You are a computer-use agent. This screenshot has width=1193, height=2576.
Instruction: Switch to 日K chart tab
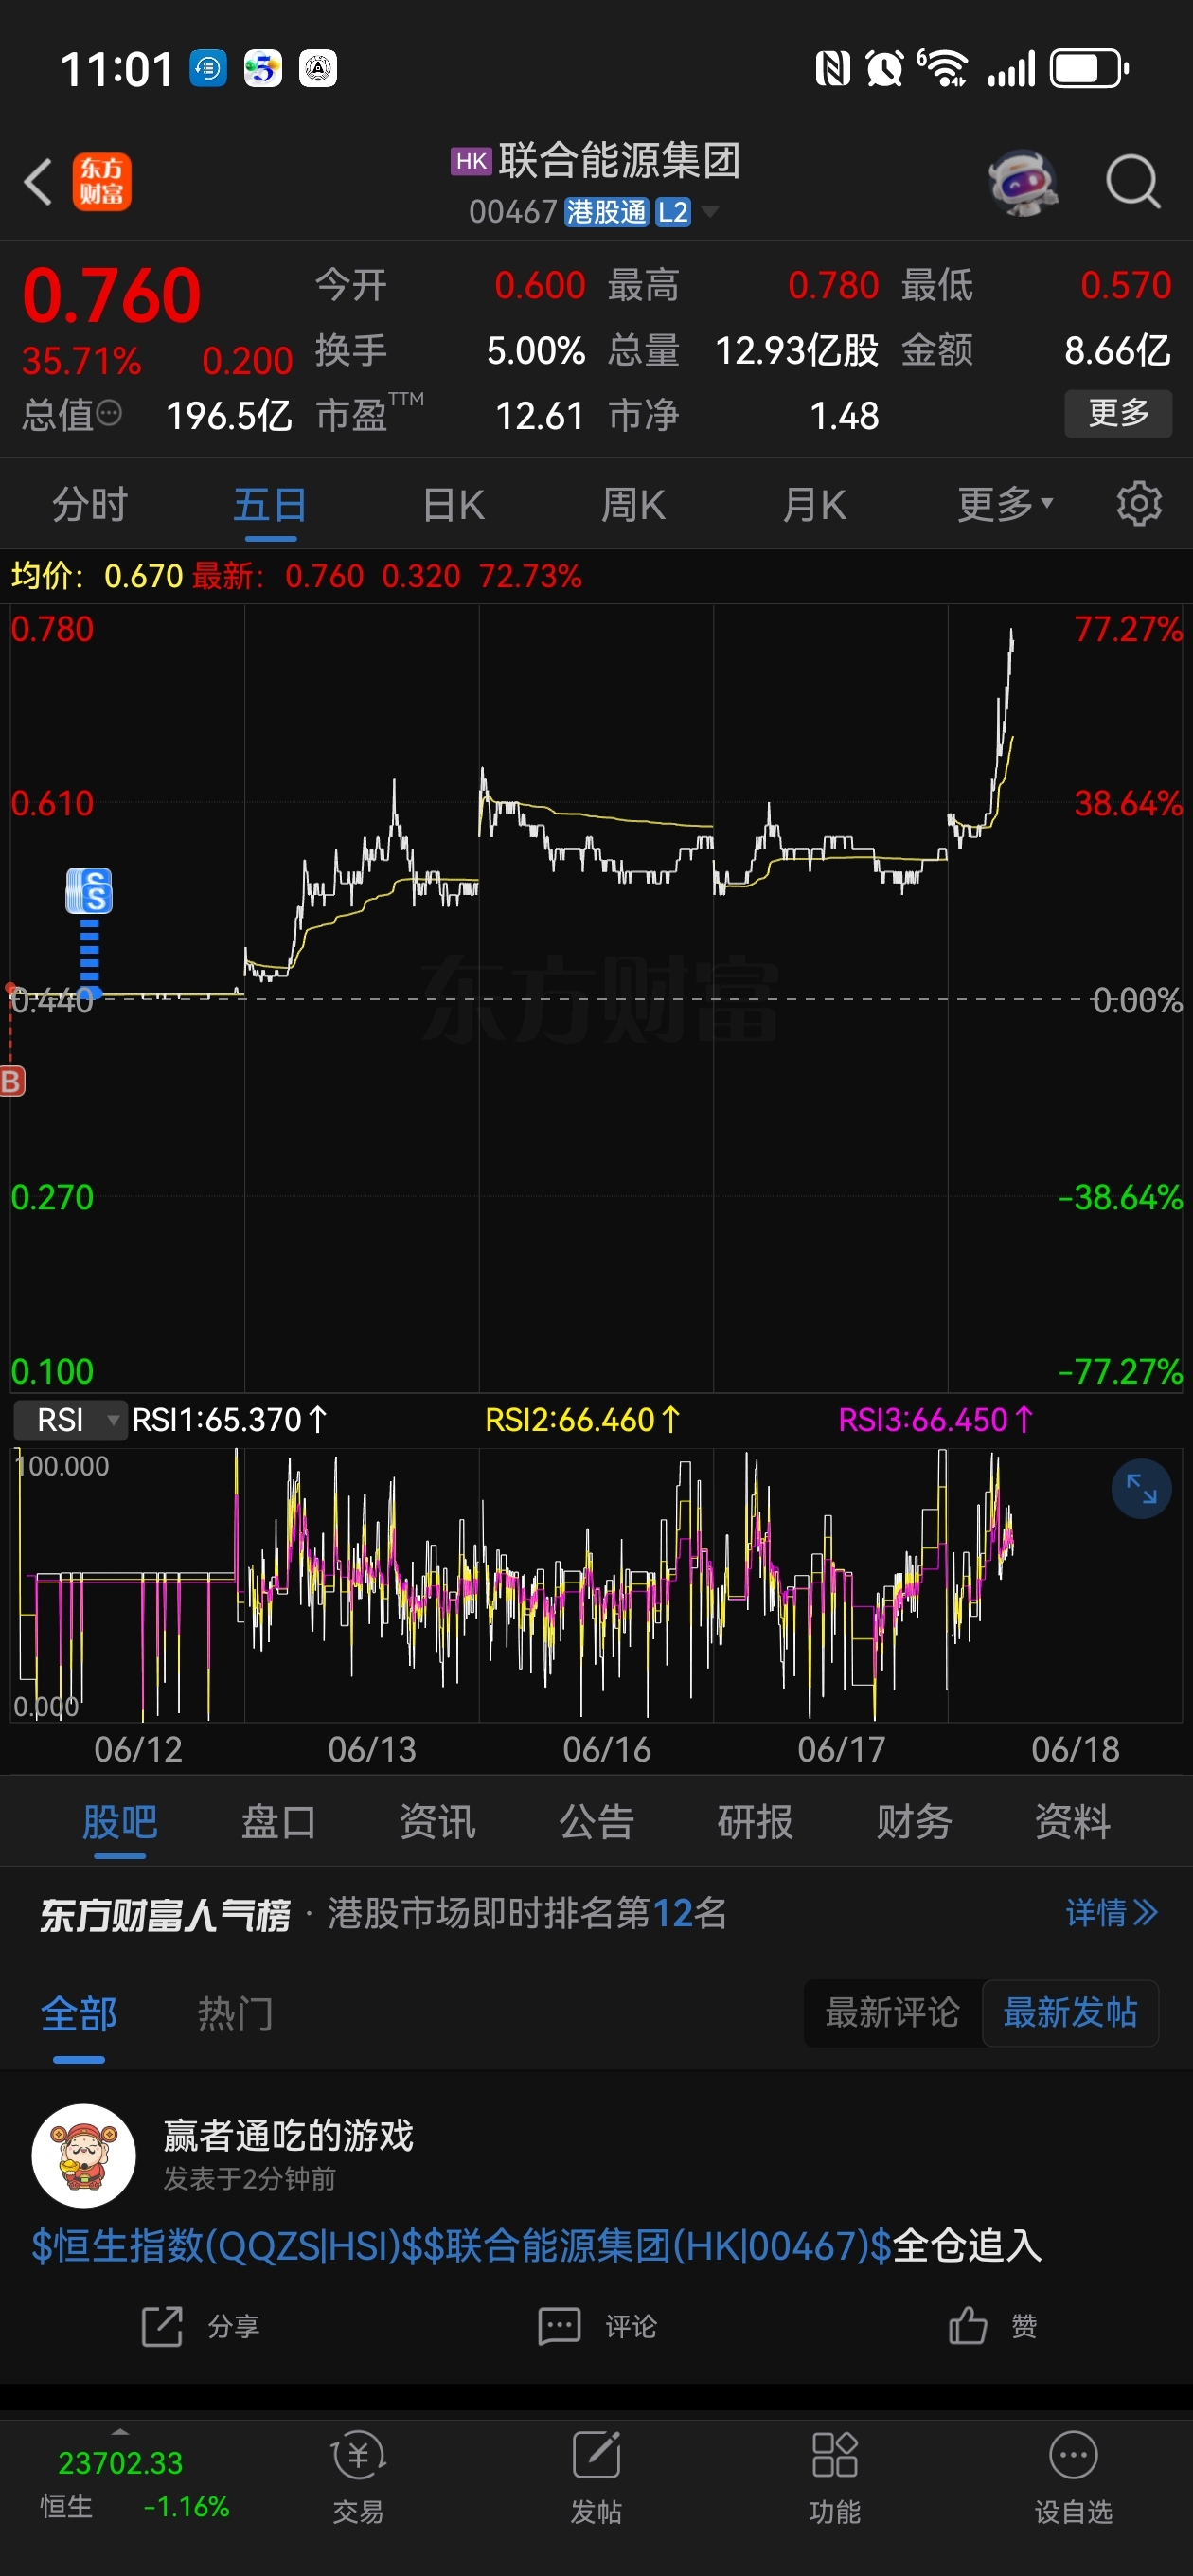pyautogui.click(x=453, y=504)
